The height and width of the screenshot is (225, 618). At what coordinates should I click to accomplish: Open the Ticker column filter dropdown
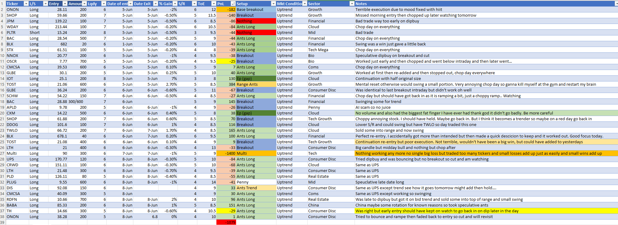tap(26, 4)
